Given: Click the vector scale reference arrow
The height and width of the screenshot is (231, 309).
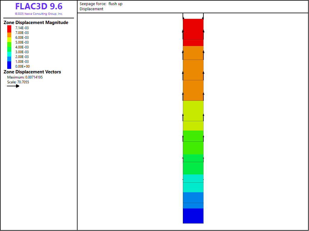Looking at the screenshot, I should click(x=13, y=86).
